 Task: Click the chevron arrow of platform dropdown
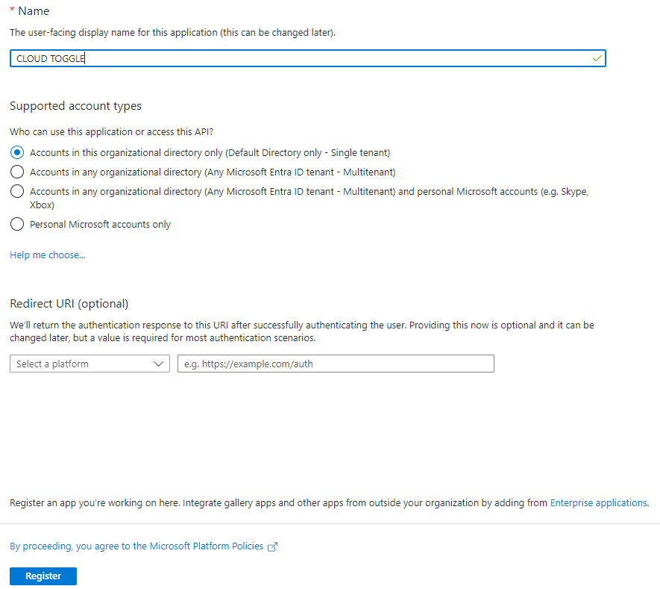(158, 364)
